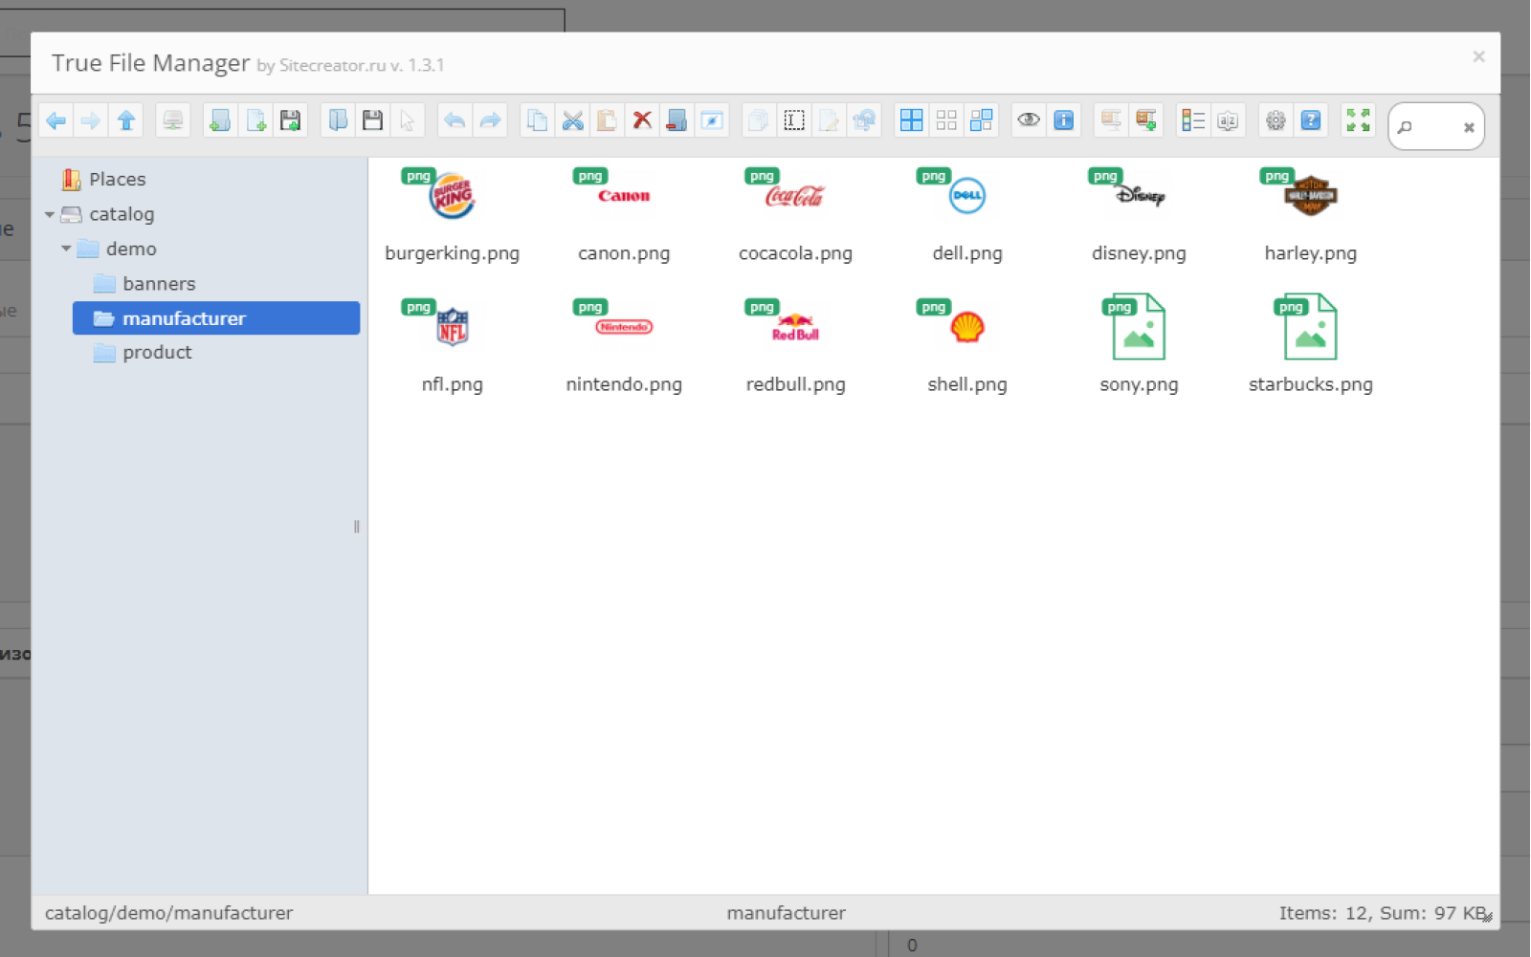1531x957 pixels.
Task: Click the toolbar icon right of delete-folder
Action: pos(712,120)
